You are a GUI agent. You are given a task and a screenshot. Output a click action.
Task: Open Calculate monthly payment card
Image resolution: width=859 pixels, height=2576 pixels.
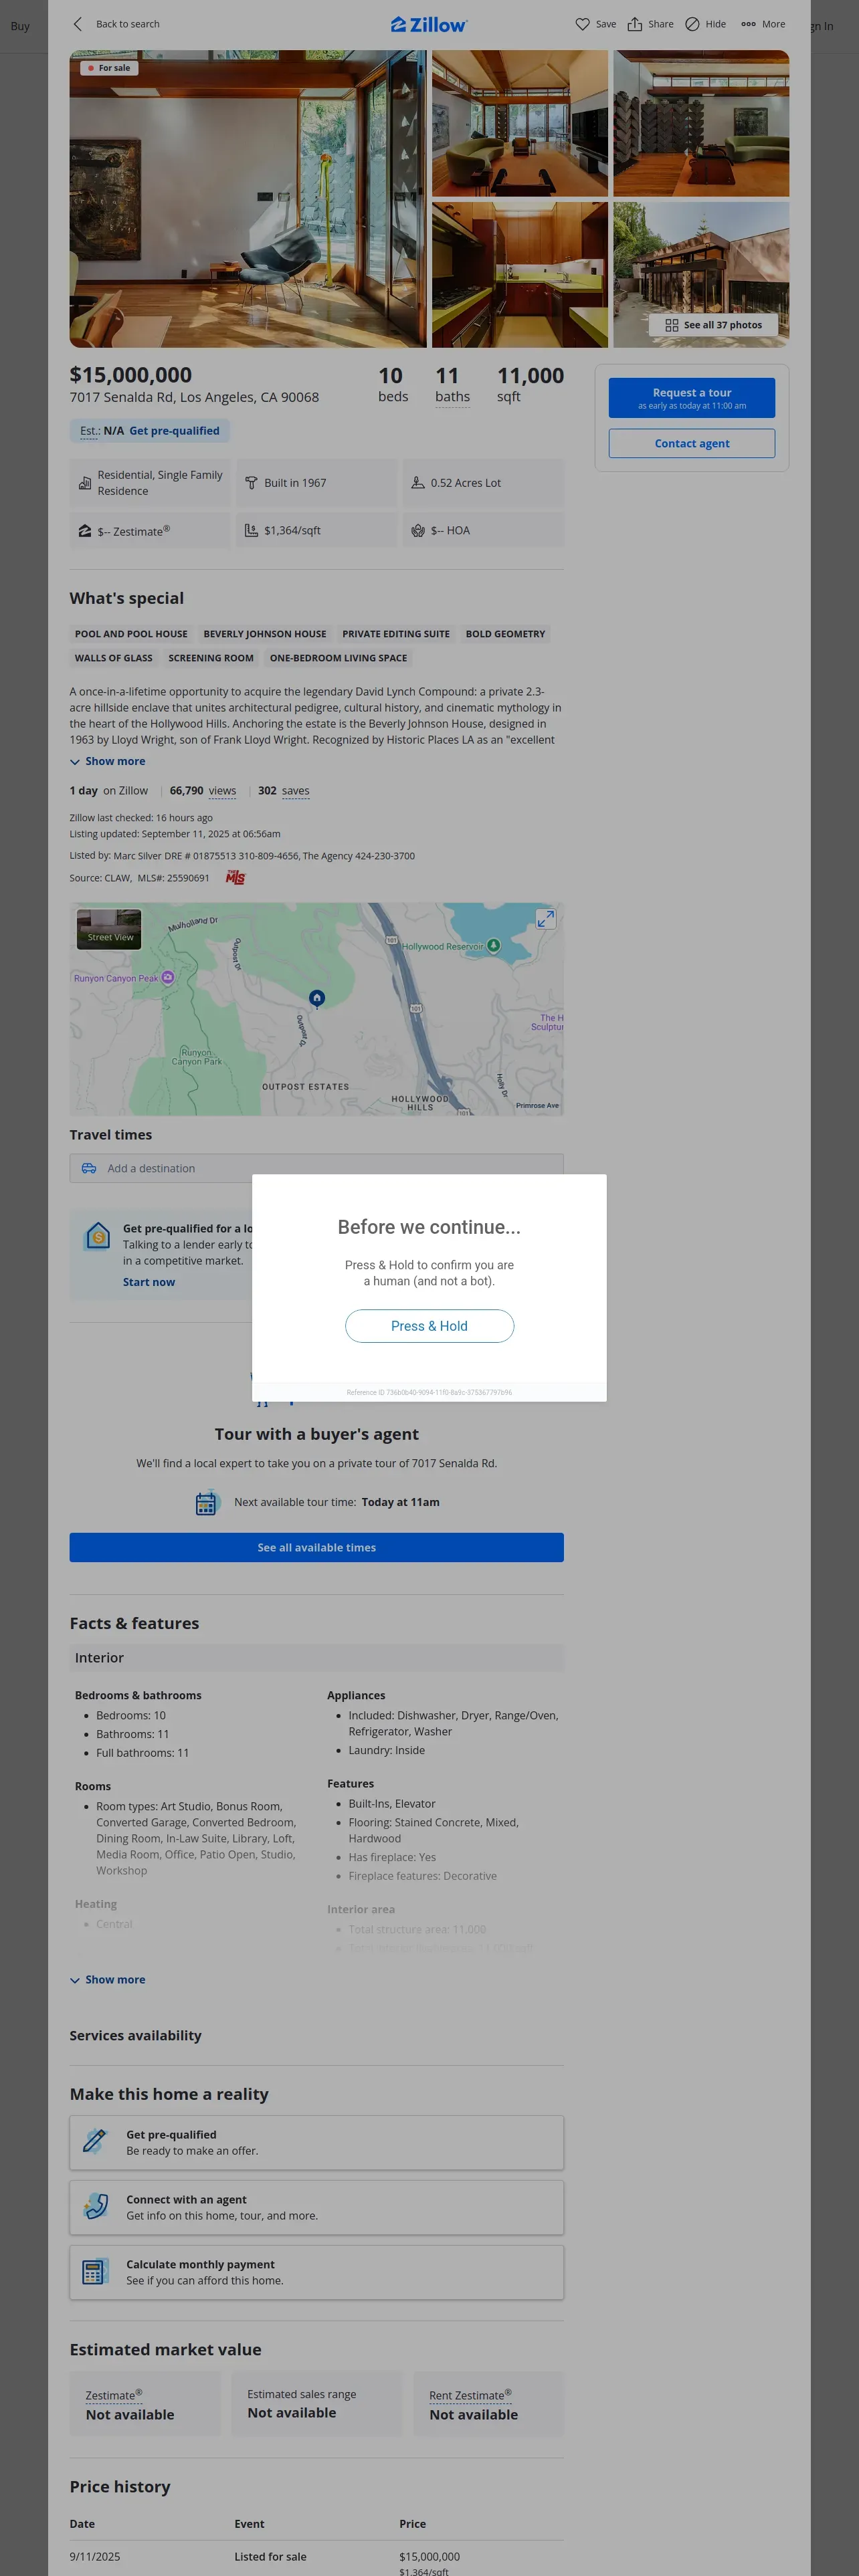316,2273
